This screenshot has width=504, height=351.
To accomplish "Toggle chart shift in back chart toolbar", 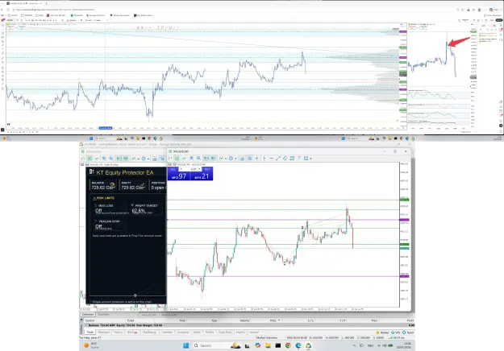I will click(126, 159).
